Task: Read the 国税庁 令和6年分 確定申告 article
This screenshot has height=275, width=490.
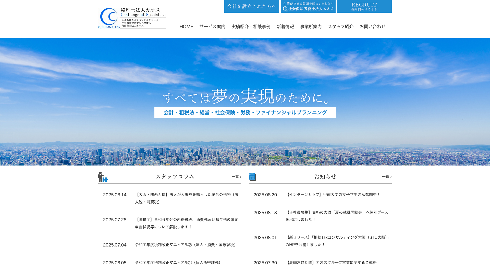Action: point(187,223)
